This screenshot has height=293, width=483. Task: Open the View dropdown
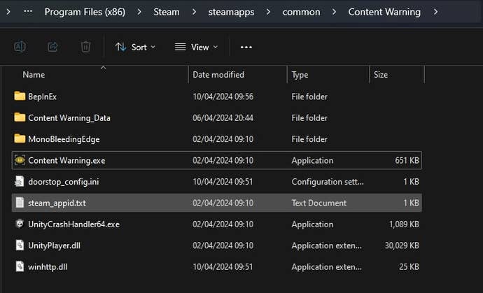196,47
